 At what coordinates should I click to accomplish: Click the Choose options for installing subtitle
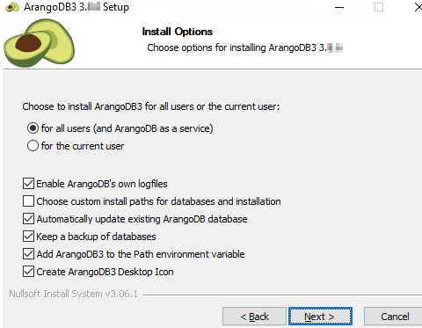[x=245, y=47]
